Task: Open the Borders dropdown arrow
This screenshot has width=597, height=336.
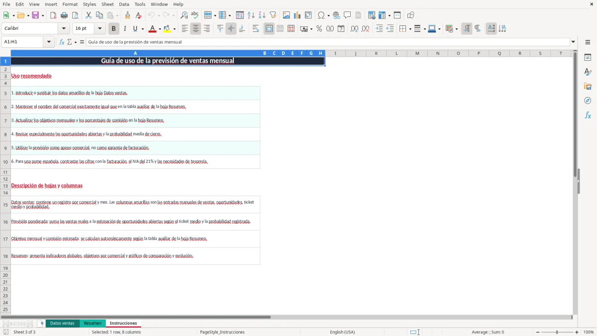Action: 409,29
